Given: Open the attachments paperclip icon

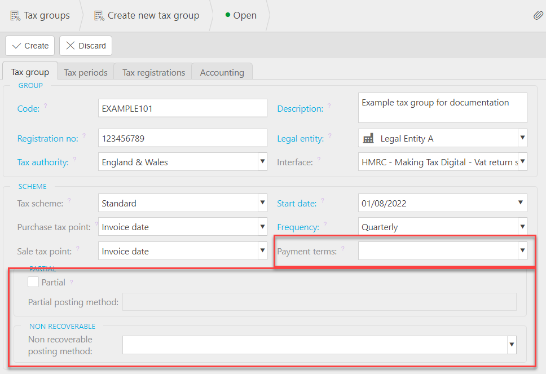Looking at the screenshot, I should [x=538, y=15].
